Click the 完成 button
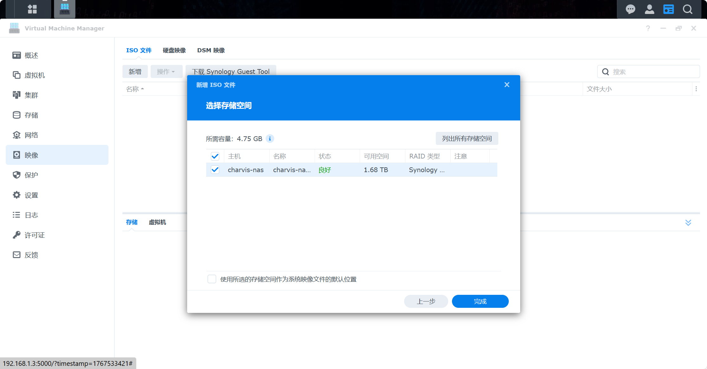Image resolution: width=707 pixels, height=369 pixels. 480,301
